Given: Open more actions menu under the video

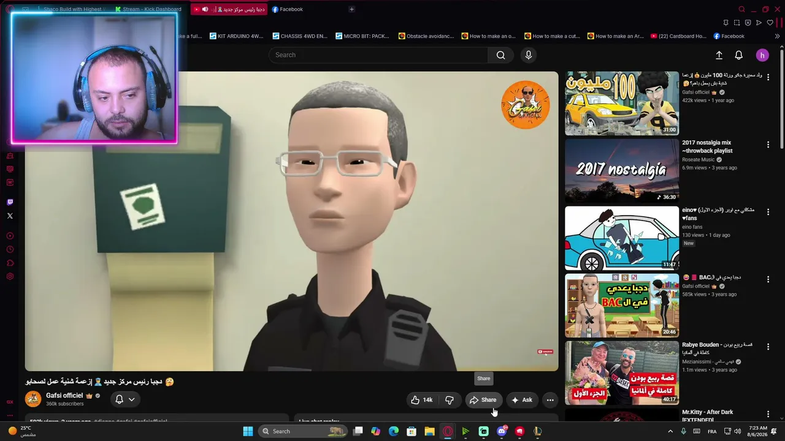Looking at the screenshot, I should click(x=550, y=400).
